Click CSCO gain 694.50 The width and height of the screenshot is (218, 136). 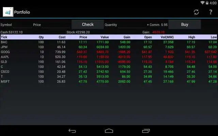coord(125,72)
